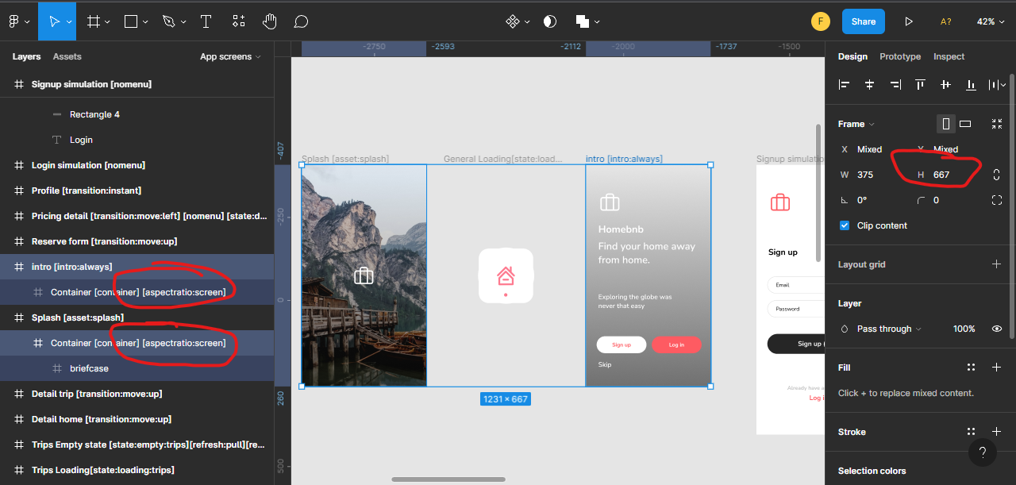Viewport: 1016px width, 485px height.
Task: Add a new Stroke
Action: 997,432
